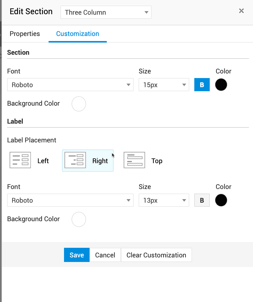Choose the Right label placement icon
This screenshot has height=302, width=253.
coord(75,160)
